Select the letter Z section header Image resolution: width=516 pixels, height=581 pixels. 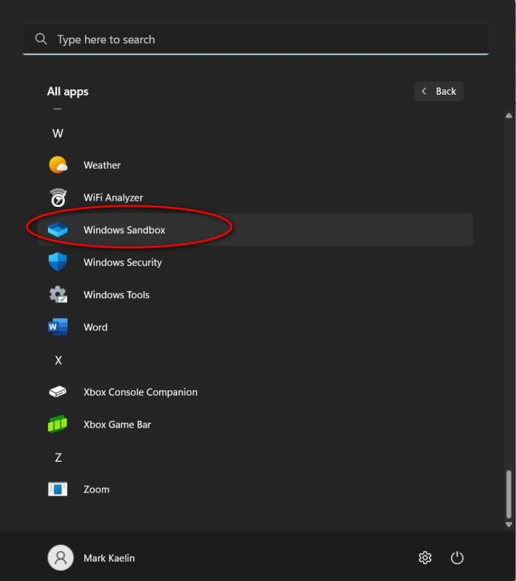(x=59, y=457)
